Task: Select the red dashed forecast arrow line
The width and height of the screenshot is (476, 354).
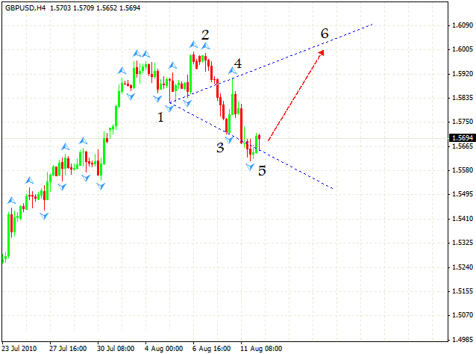Action: coord(296,96)
